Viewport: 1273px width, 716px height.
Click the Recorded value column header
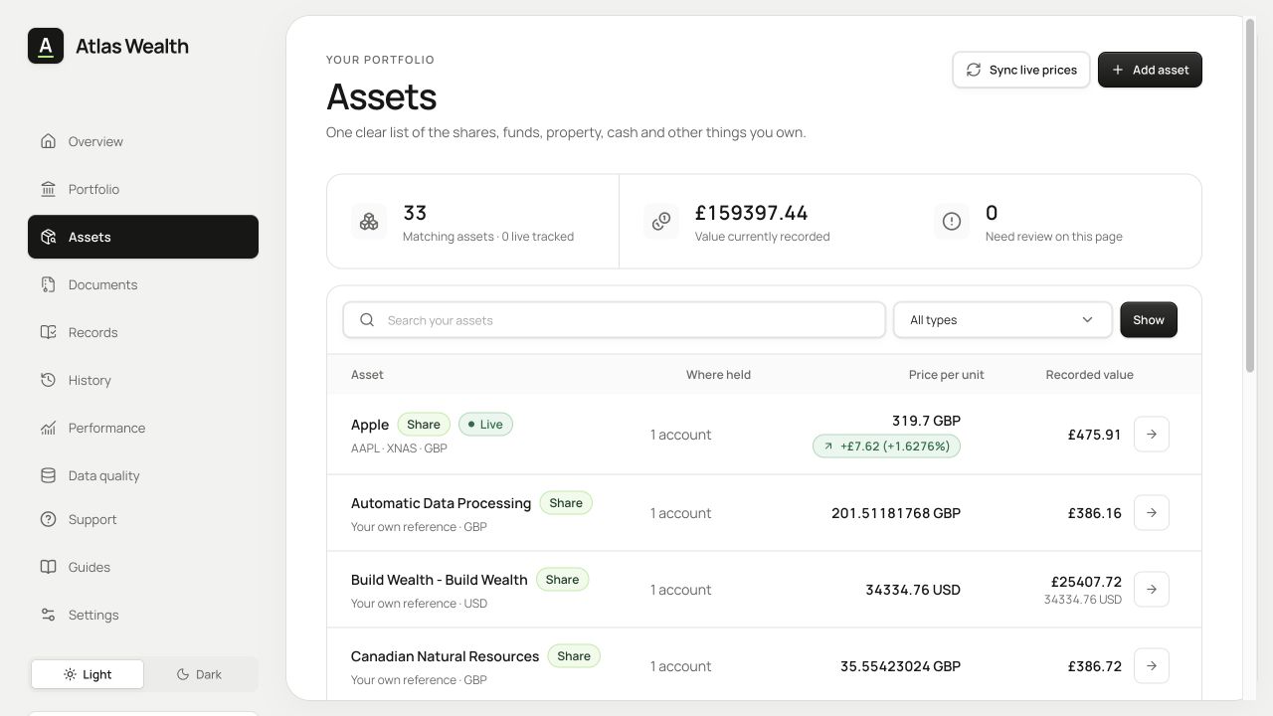click(1089, 375)
